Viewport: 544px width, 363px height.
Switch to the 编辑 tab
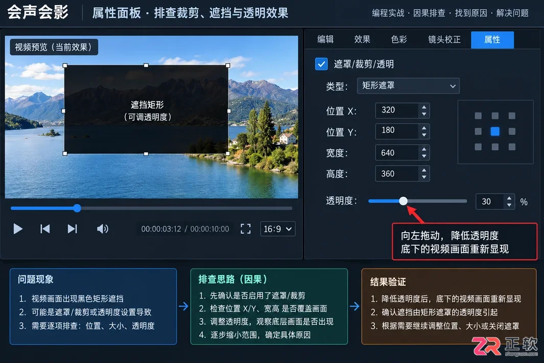tap(325, 39)
